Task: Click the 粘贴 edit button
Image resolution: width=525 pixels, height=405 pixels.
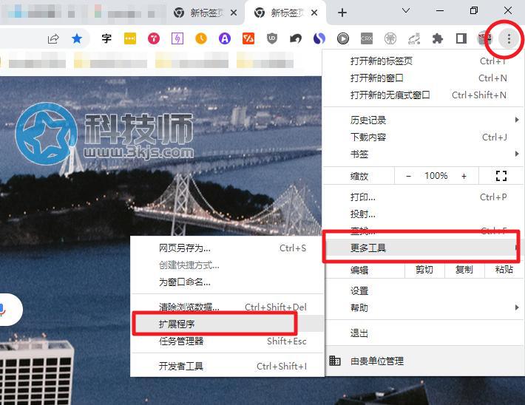Action: tap(504, 270)
